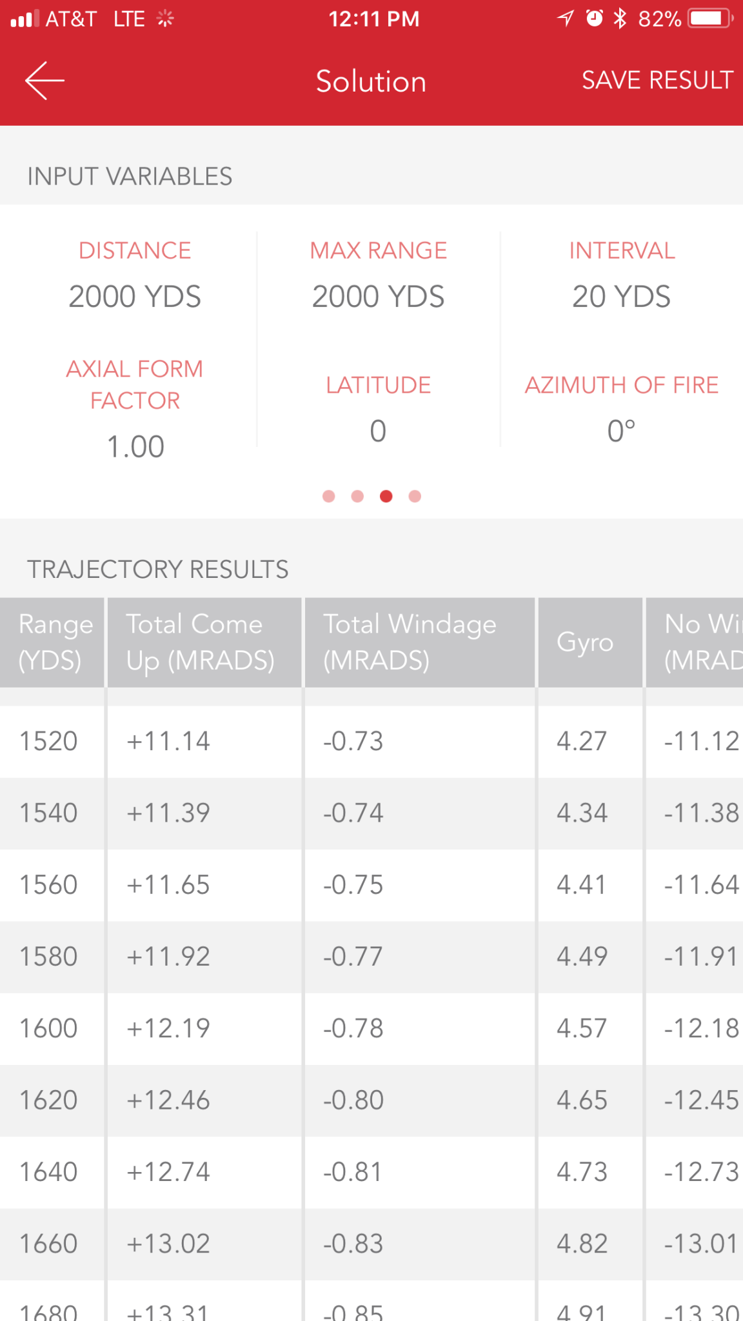Tap the active third page dot

[x=386, y=496]
